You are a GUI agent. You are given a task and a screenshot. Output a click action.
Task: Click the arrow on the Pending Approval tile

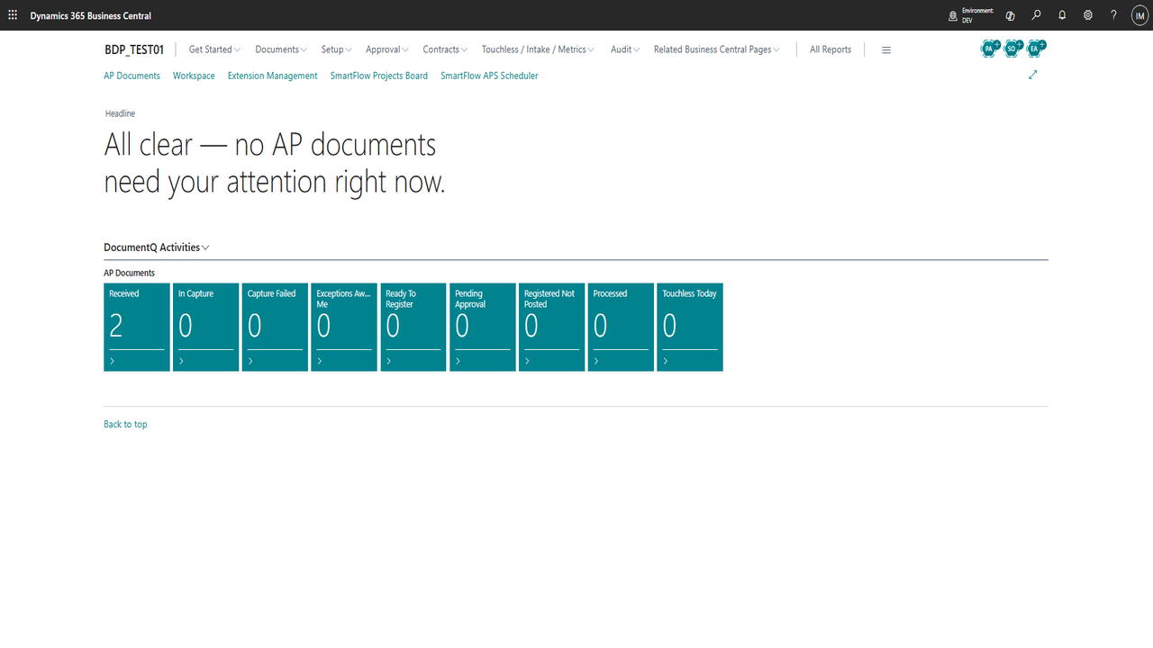tap(458, 361)
